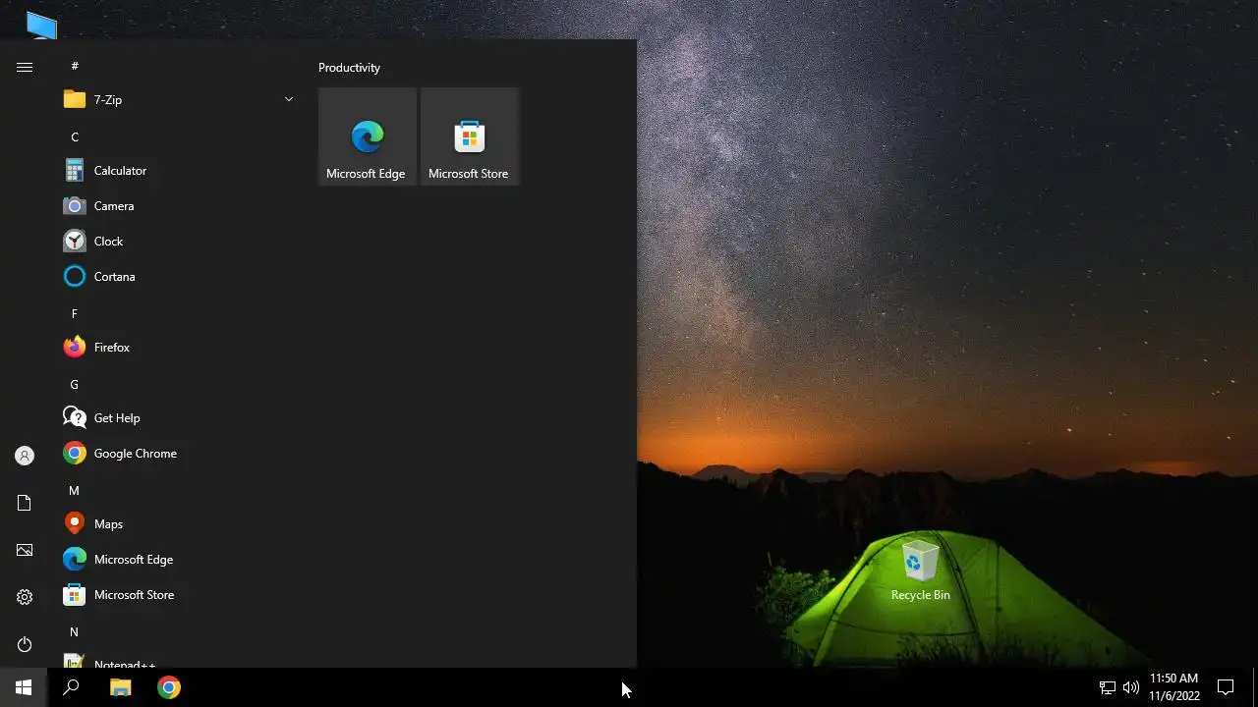
Task: Click the Microsoft Store pinned tile
Action: (x=470, y=136)
